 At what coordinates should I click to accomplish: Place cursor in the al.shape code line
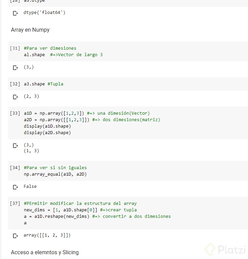[63, 55]
